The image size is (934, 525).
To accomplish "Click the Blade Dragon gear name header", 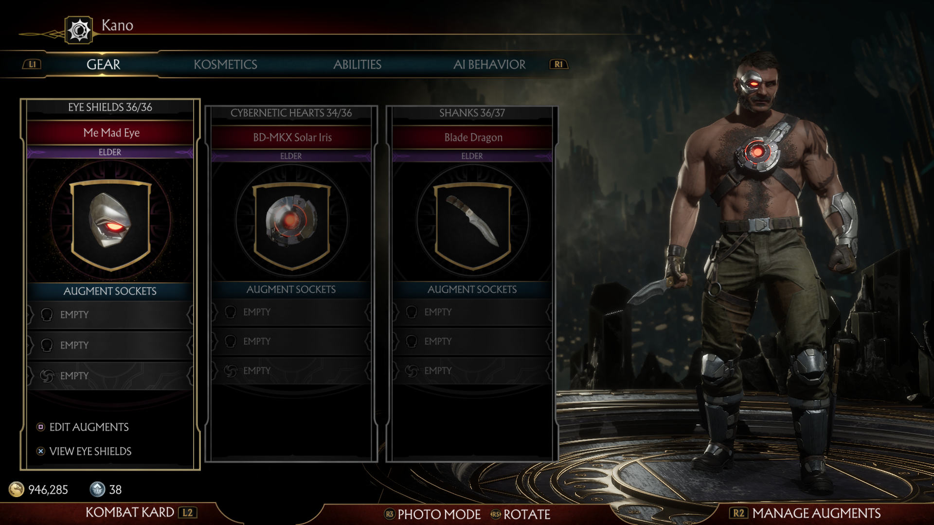I will pyautogui.click(x=473, y=138).
